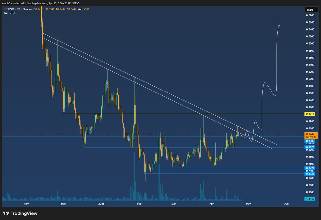Click the yellow 0.4014 price label
The image size is (321, 220).
[x=310, y=114]
